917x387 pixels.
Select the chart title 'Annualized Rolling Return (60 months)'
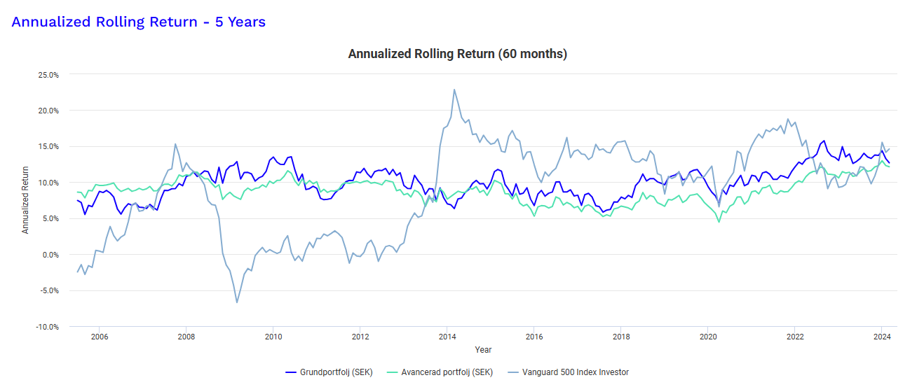pyautogui.click(x=458, y=54)
